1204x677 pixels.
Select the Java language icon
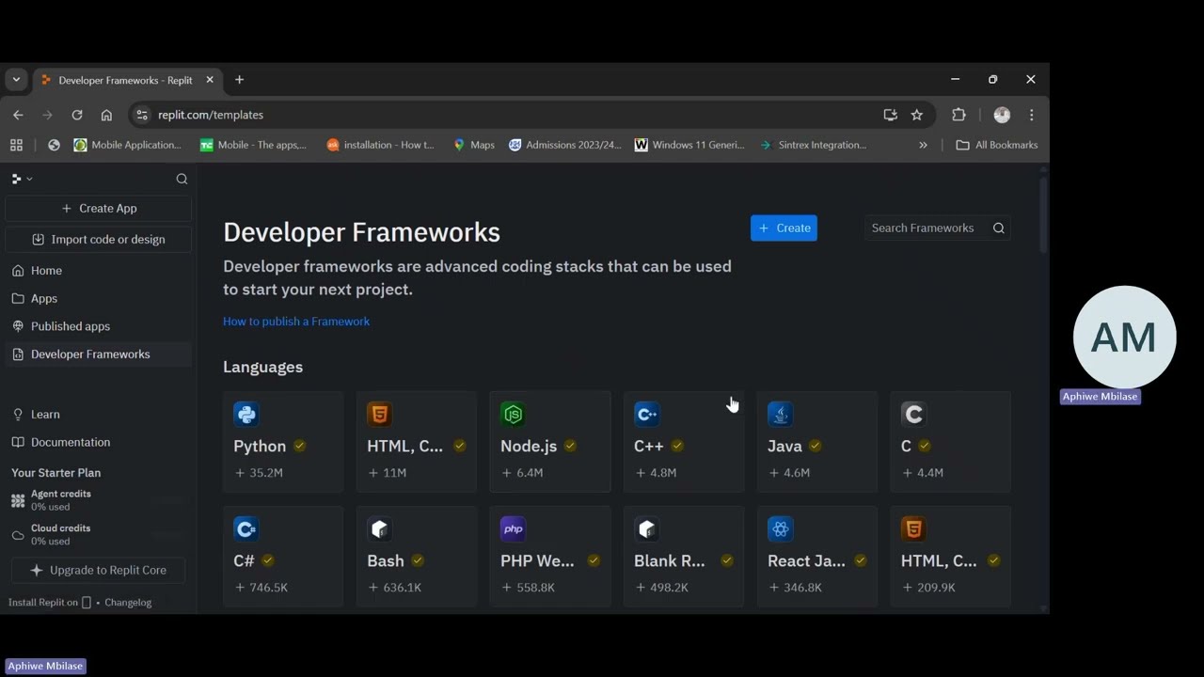point(780,414)
